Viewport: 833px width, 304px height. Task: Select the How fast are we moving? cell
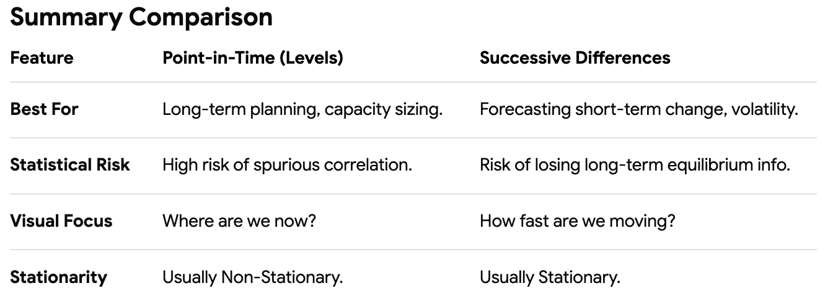577,221
